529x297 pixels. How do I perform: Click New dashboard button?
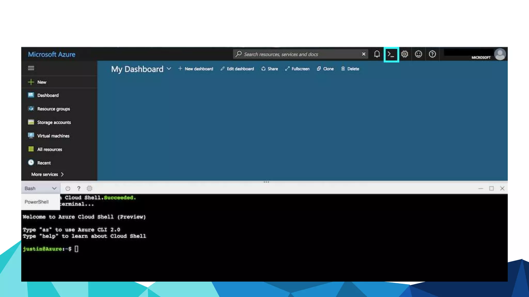196,69
